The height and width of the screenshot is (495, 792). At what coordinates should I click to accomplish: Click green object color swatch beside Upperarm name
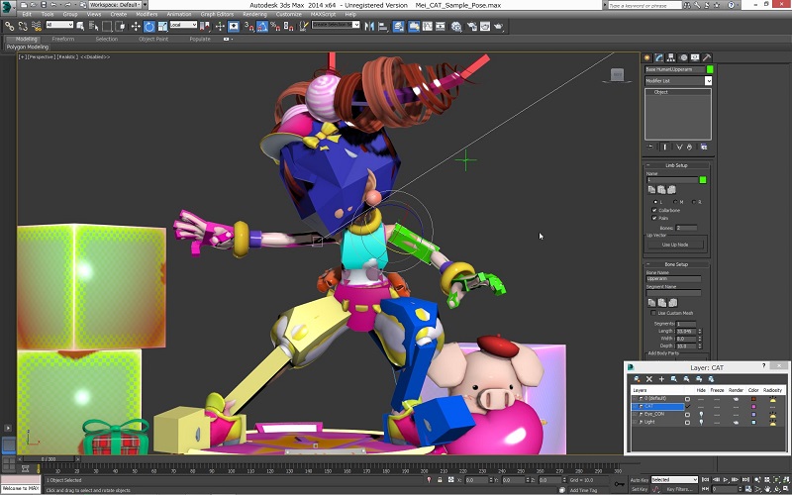tap(710, 69)
